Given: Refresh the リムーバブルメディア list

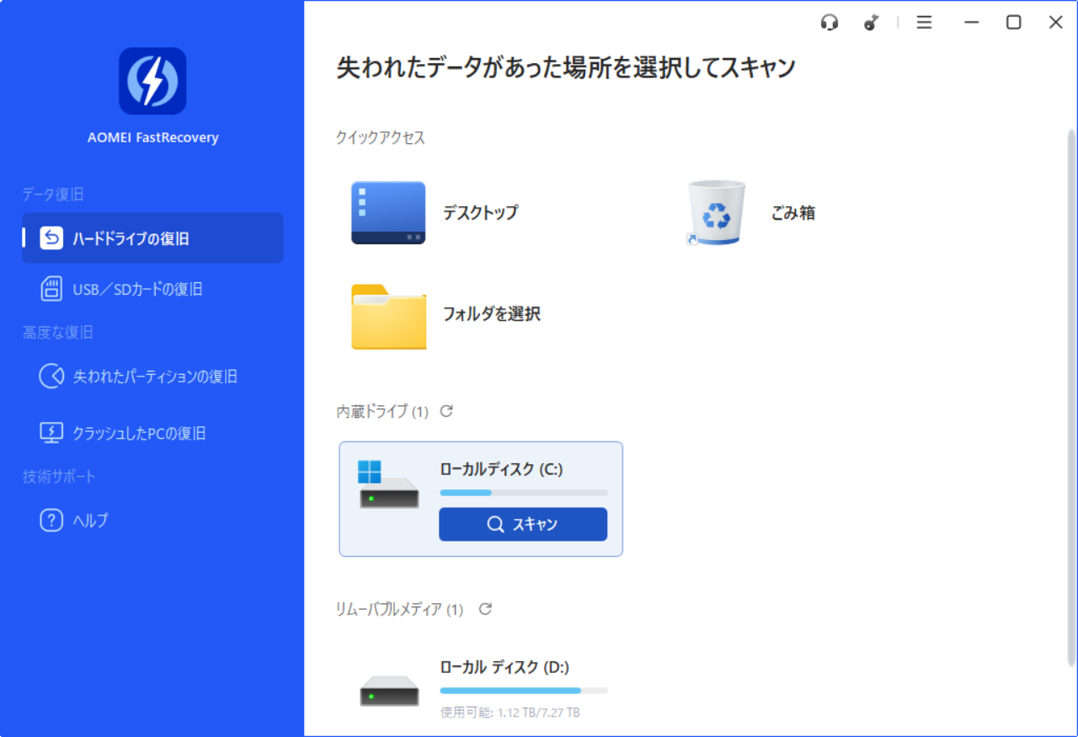Looking at the screenshot, I should point(485,608).
